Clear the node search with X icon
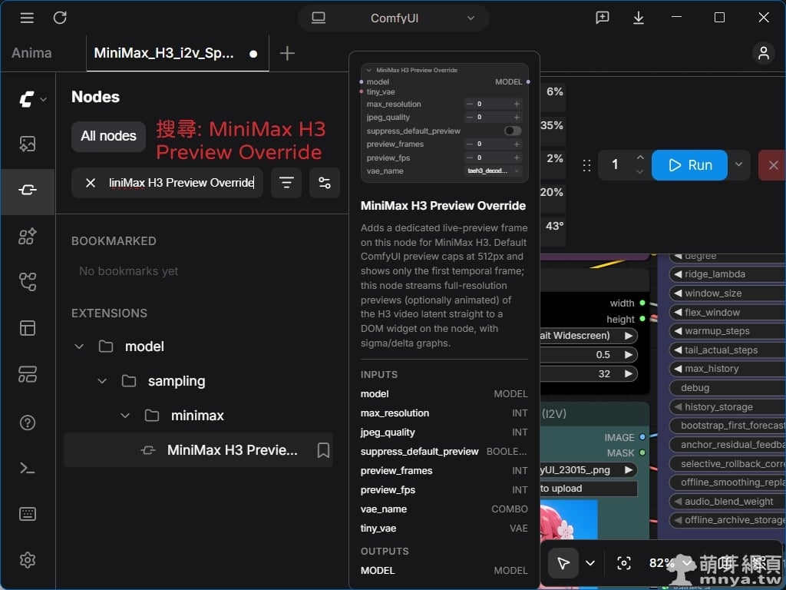Image resolution: width=786 pixels, height=590 pixels. [x=91, y=183]
